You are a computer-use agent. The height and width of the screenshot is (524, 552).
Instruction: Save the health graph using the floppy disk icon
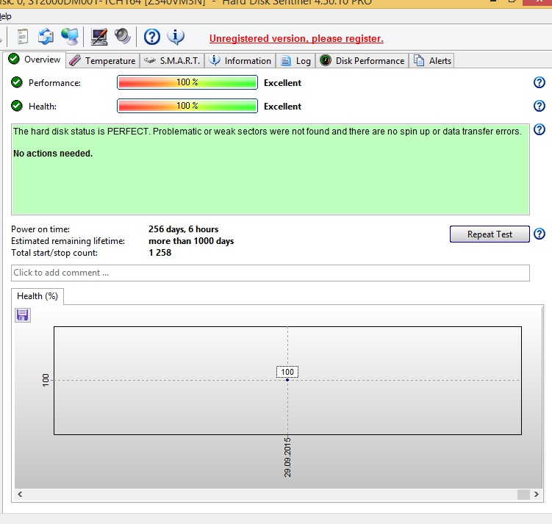pyautogui.click(x=23, y=315)
